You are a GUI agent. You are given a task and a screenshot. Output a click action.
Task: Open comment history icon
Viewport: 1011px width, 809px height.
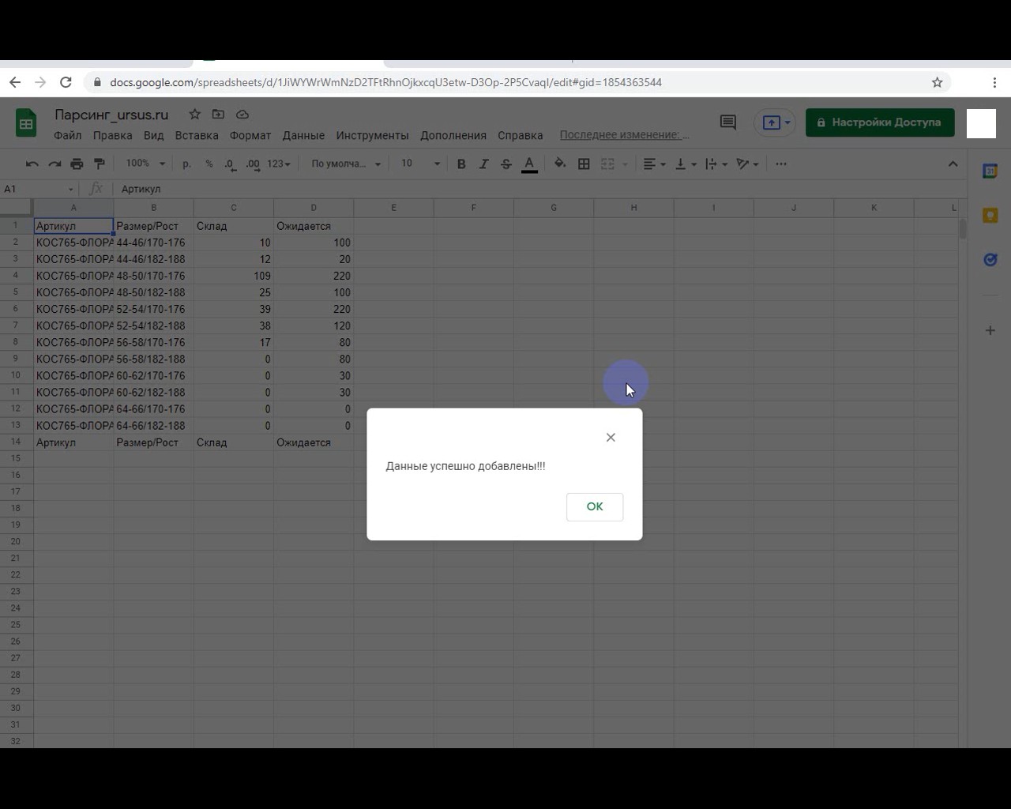(x=728, y=122)
